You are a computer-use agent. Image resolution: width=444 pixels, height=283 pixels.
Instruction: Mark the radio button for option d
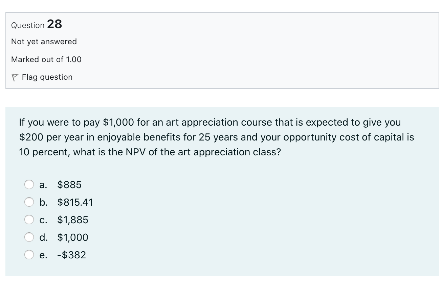29,237
